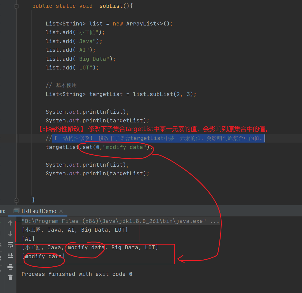The width and height of the screenshot is (302, 293).
Task: Click the Up the Stack Trace arrow
Action: 10,223
